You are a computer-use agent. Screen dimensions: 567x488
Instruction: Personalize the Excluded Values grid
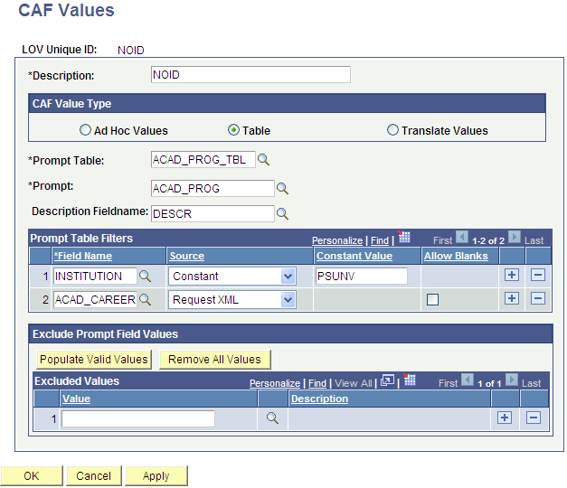[x=275, y=383]
